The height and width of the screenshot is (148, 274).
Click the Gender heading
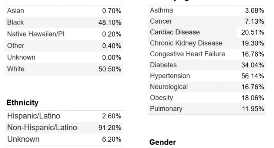point(163,142)
